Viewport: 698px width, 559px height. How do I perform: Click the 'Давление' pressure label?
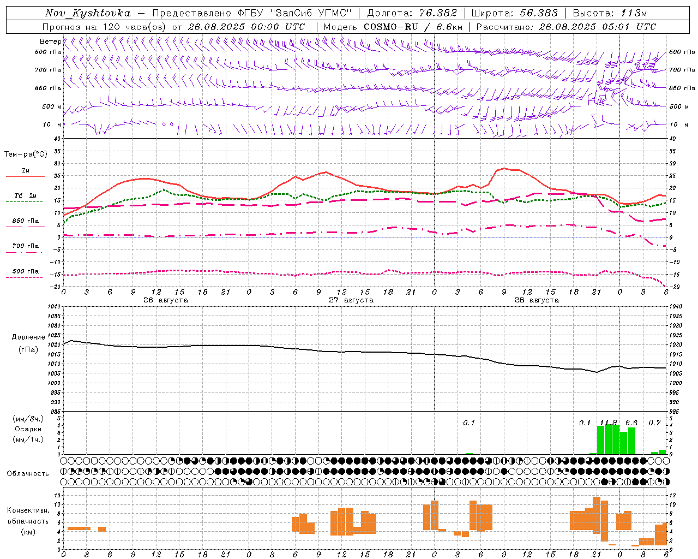click(28, 337)
